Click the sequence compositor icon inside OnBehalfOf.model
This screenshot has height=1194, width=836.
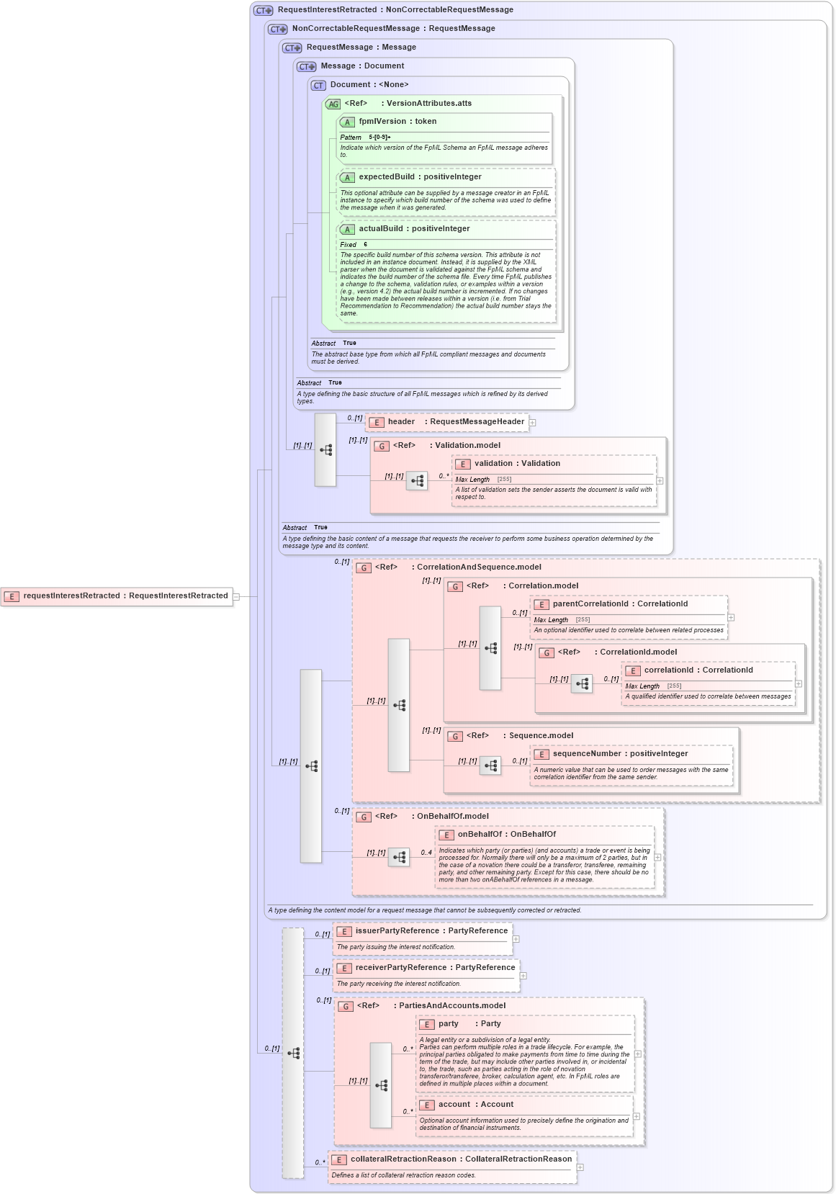pos(399,857)
